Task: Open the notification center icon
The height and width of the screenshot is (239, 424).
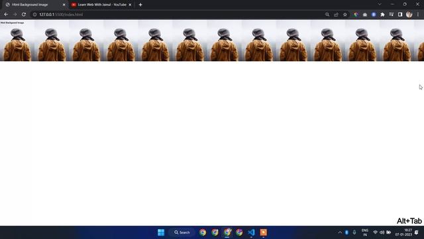Action: [417, 232]
